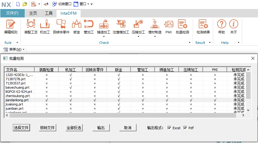Close the 批量检测 dialog
The image size is (258, 143).
[253, 58]
